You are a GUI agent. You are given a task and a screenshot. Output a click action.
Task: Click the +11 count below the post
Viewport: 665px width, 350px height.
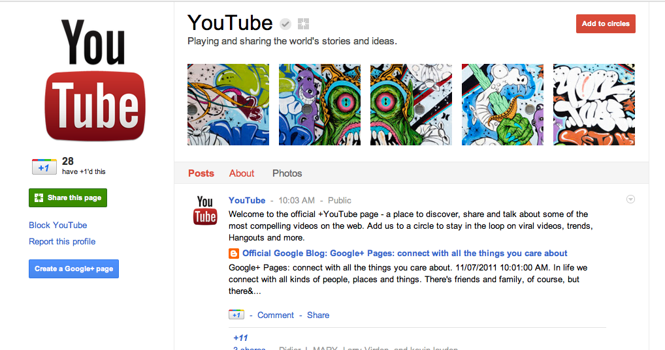(x=240, y=338)
